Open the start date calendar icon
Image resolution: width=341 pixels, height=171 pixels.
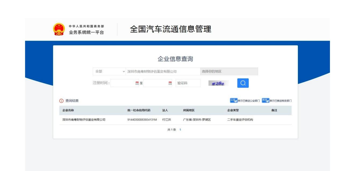(x=137, y=83)
